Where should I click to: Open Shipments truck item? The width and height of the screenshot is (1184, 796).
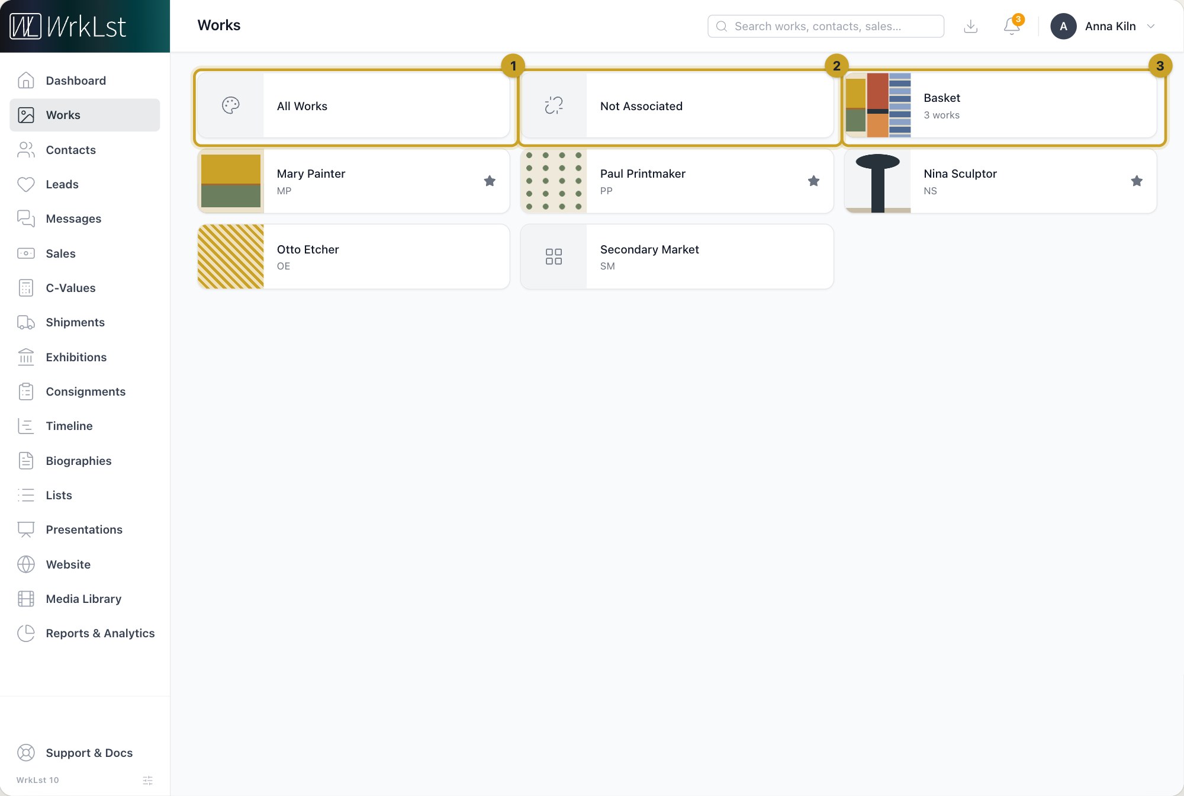tap(85, 322)
